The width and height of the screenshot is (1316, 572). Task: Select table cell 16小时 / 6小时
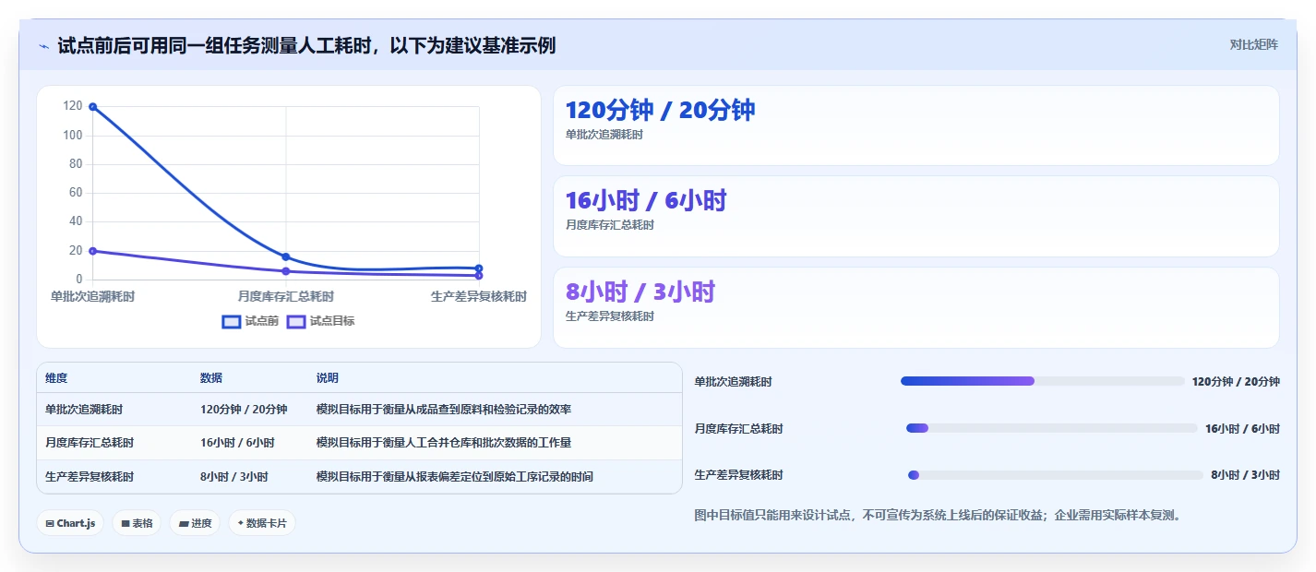click(x=237, y=443)
